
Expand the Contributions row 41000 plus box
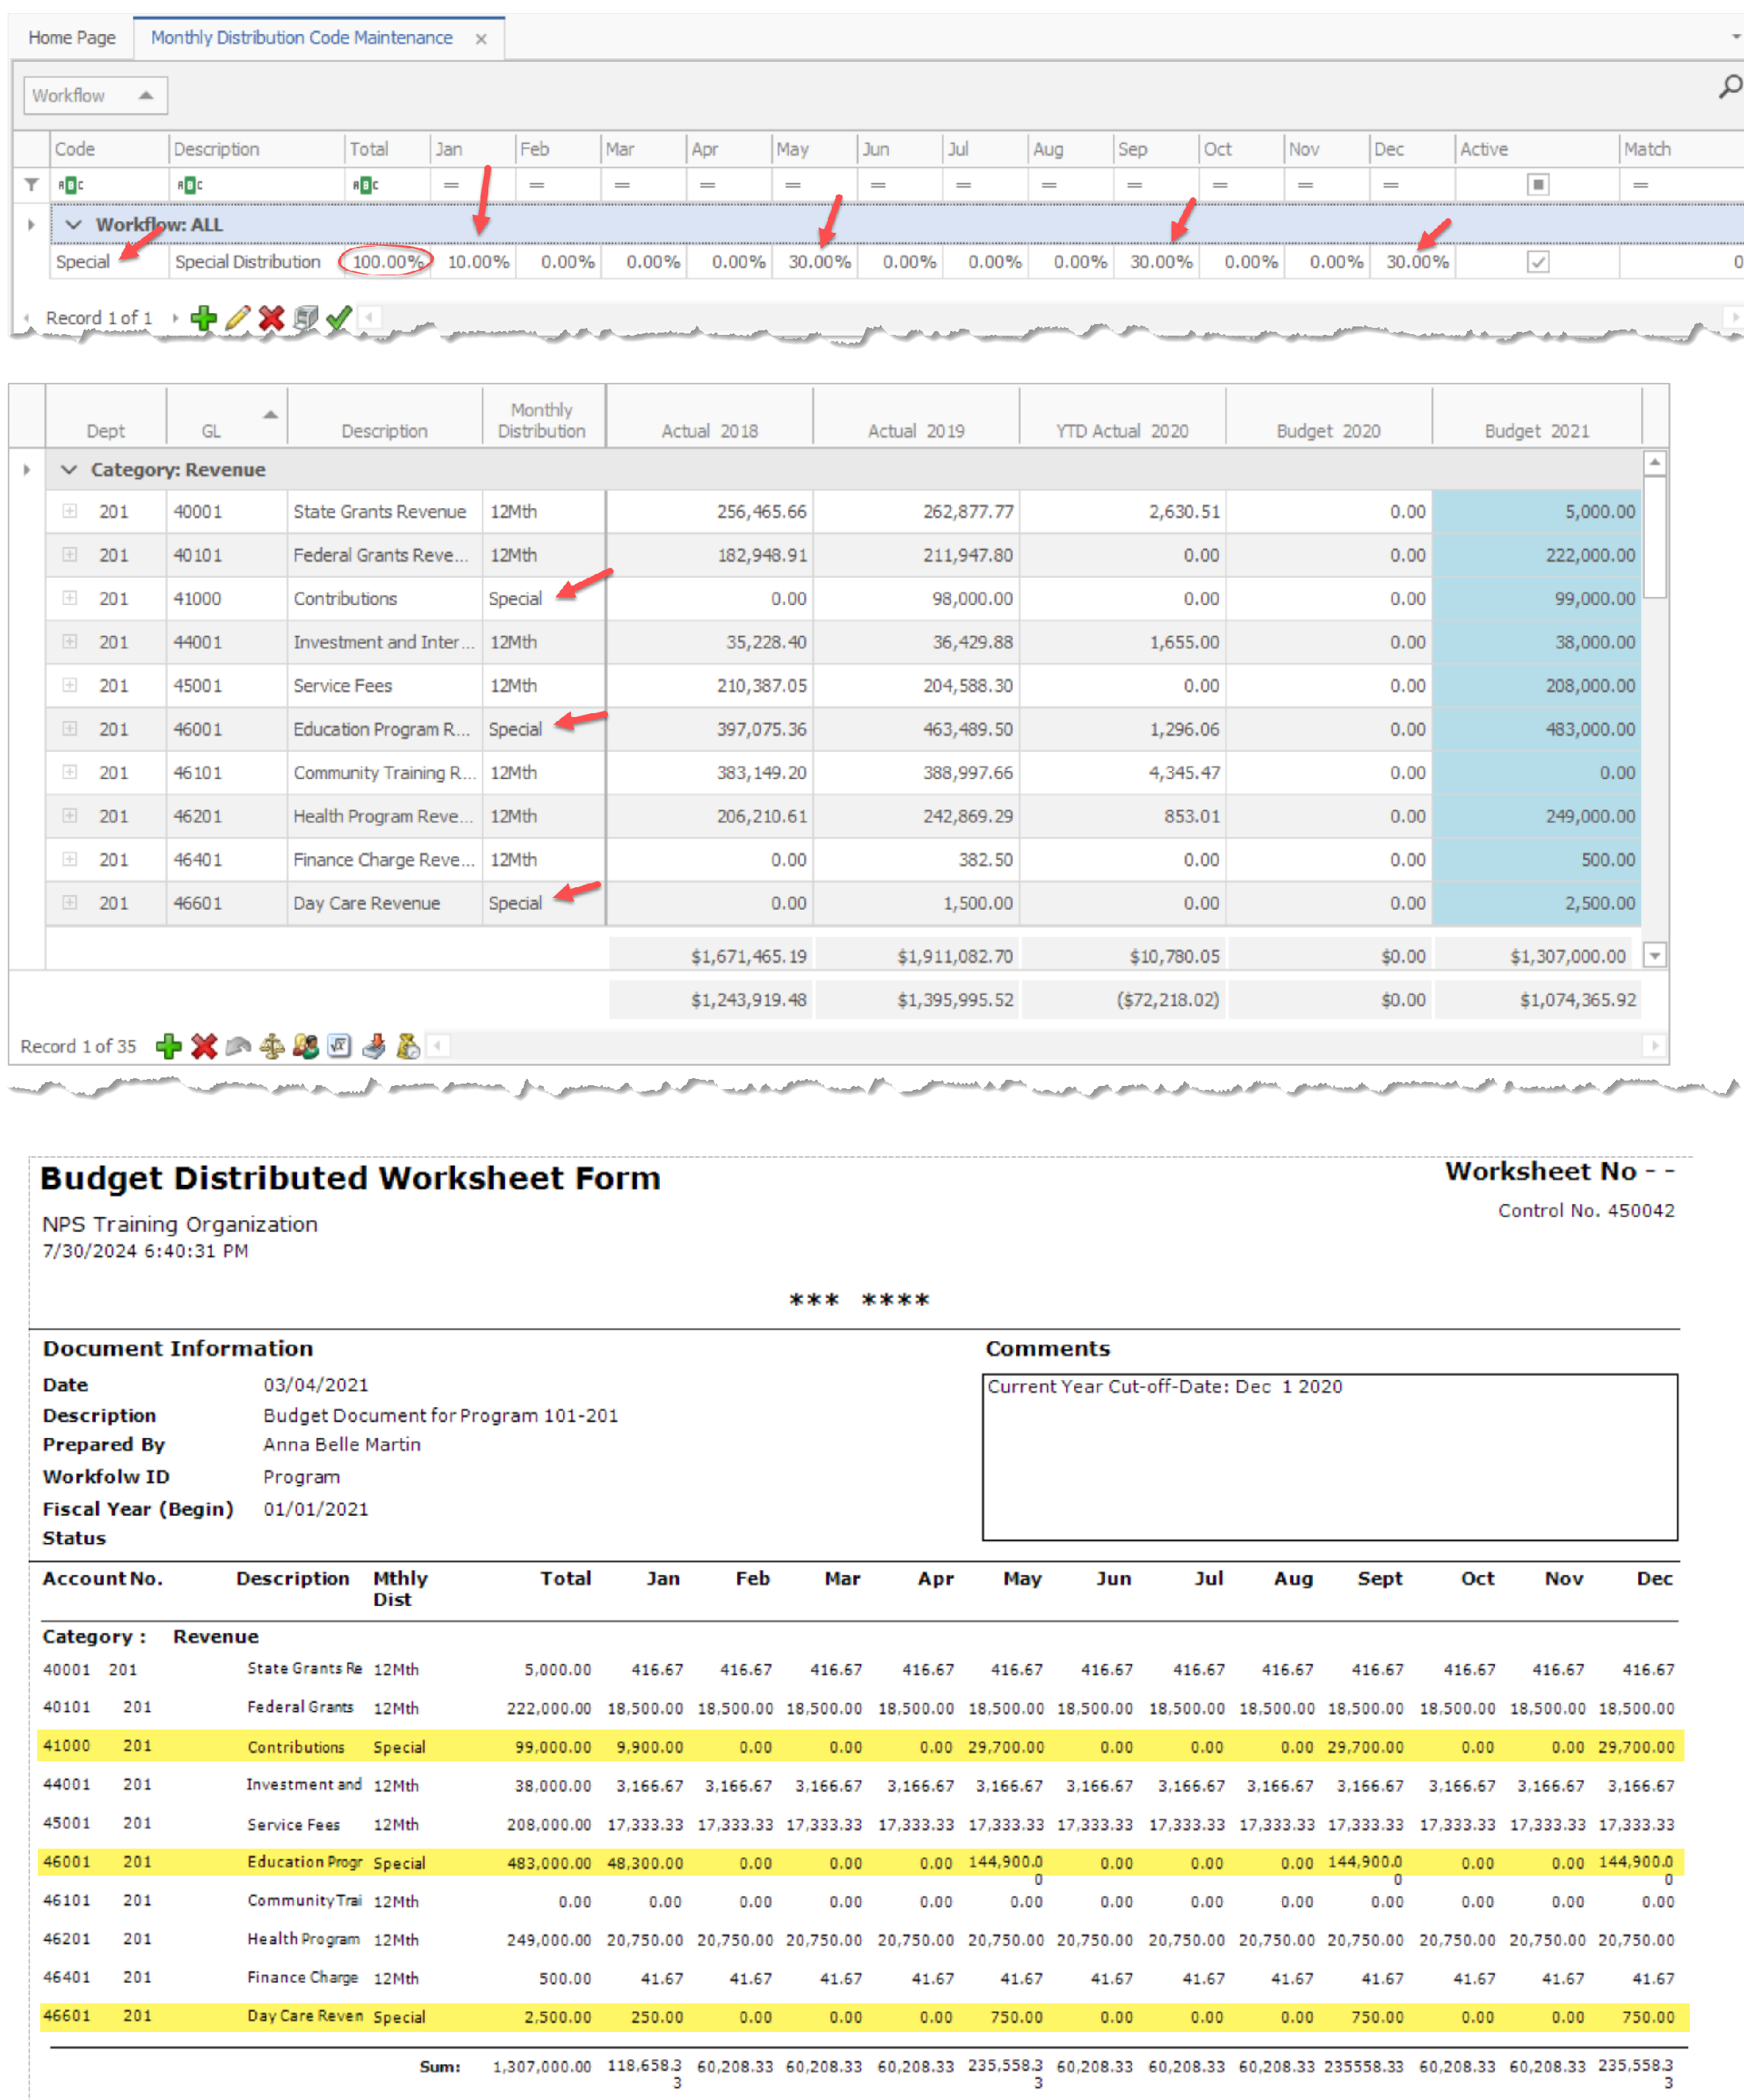70,598
